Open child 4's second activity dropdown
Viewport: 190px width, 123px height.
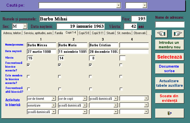(x=146, y=105)
